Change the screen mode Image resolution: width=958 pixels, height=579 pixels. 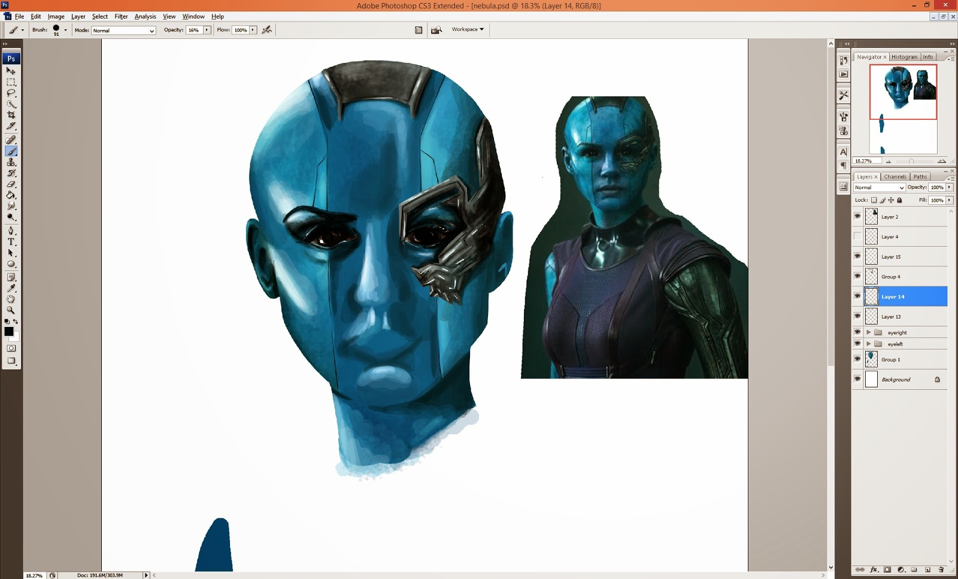pos(11,360)
